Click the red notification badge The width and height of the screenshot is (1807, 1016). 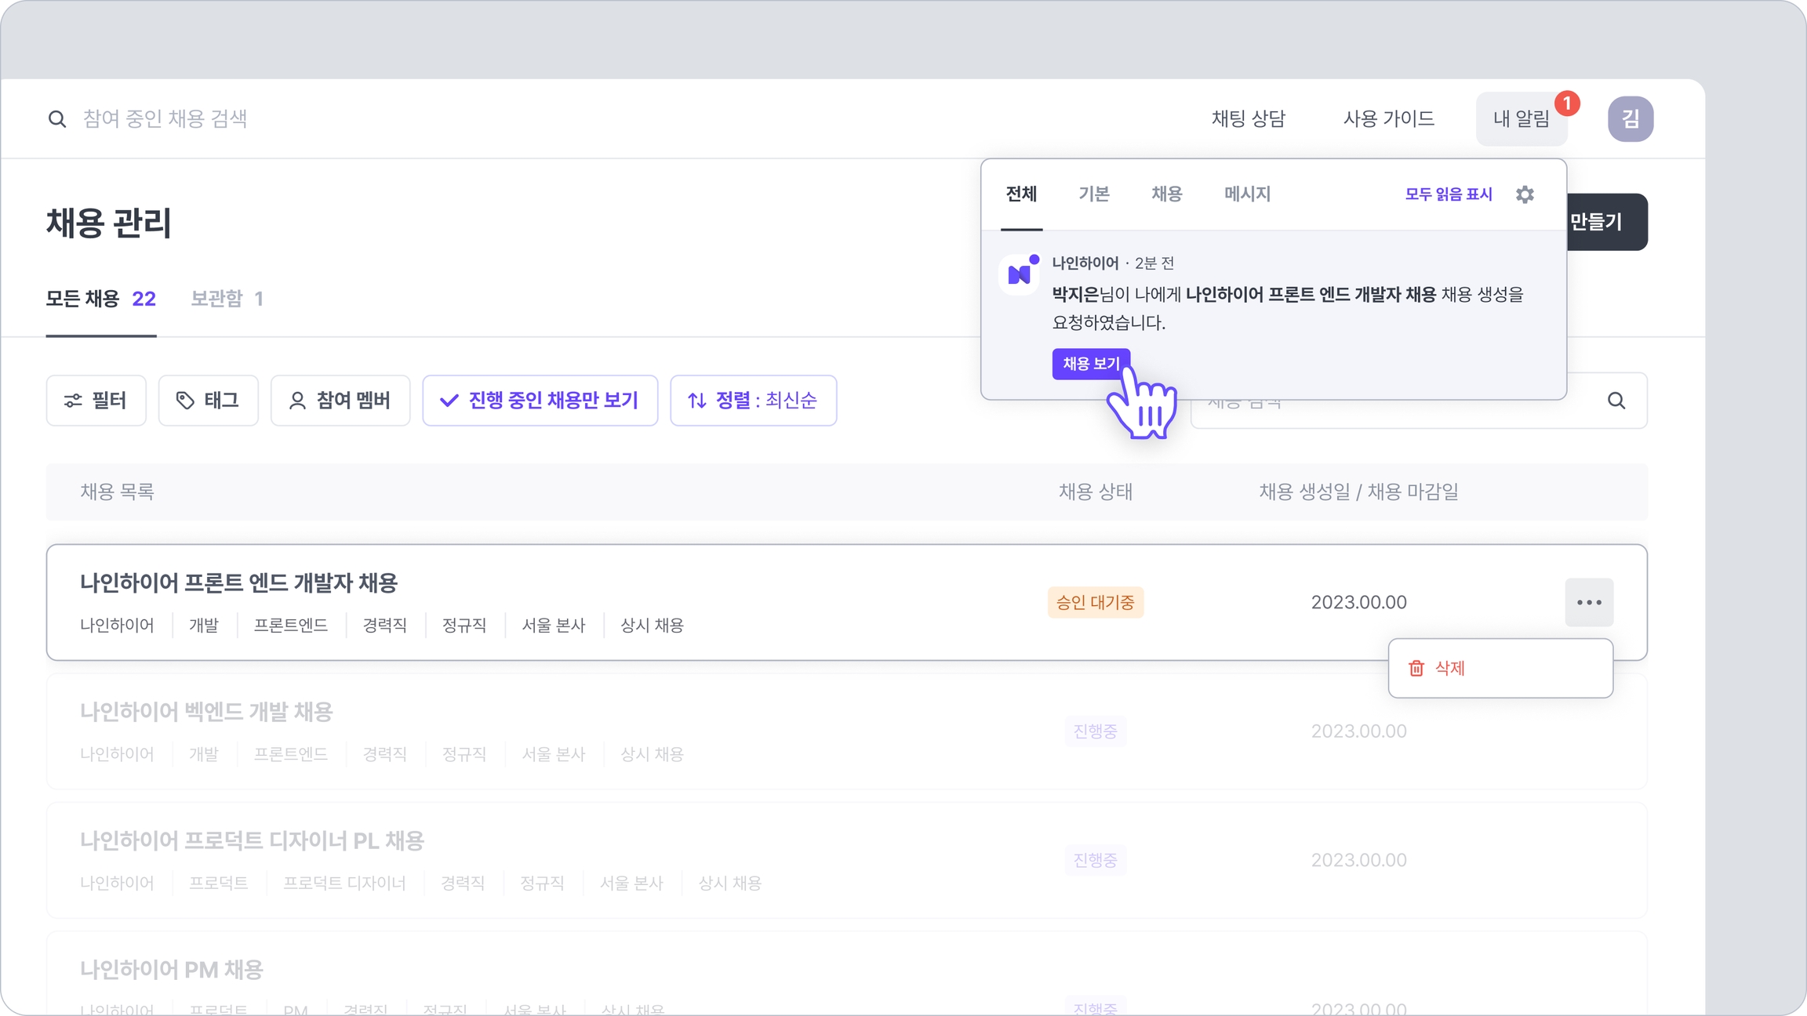1566,103
